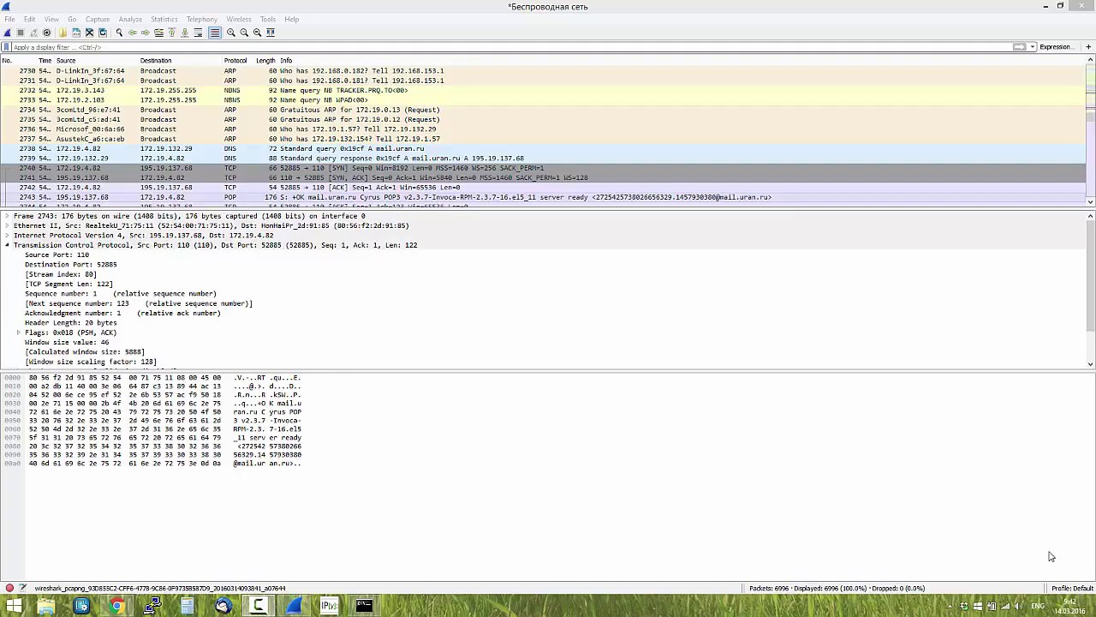Reload the capture file
The height and width of the screenshot is (617, 1096).
102,33
